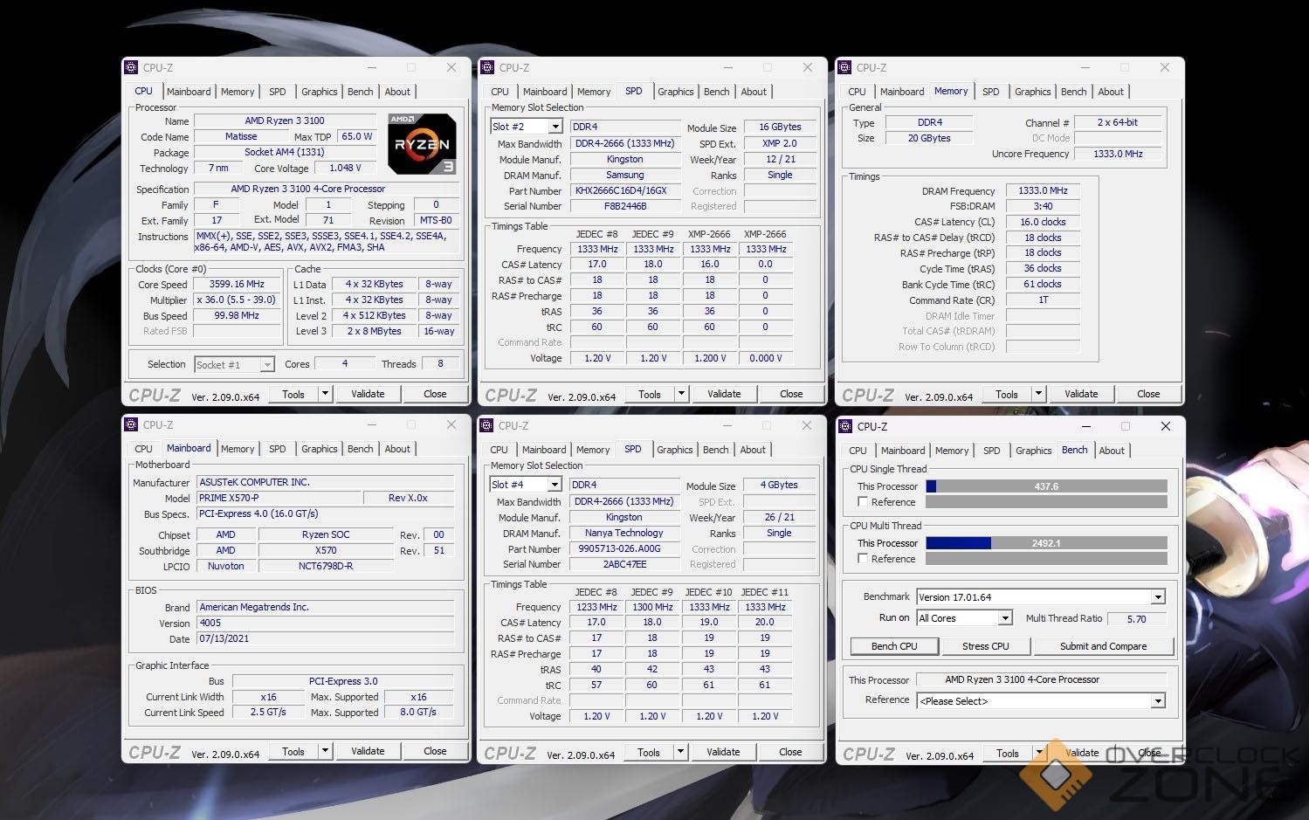Viewport: 1309px width, 820px height.
Task: Click the CAS# Latency value 16.0 clocks
Action: point(1043,222)
